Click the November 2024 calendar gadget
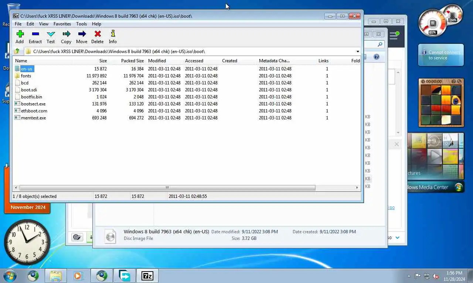473x283 pixels. click(28, 207)
